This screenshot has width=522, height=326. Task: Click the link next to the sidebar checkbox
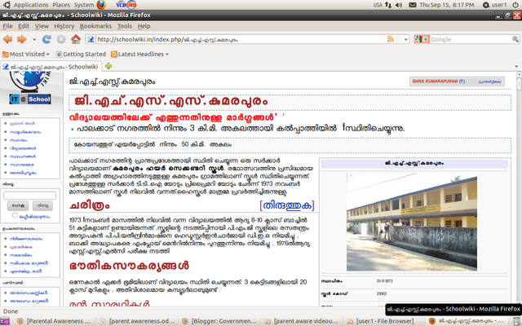pyautogui.click(x=34, y=217)
